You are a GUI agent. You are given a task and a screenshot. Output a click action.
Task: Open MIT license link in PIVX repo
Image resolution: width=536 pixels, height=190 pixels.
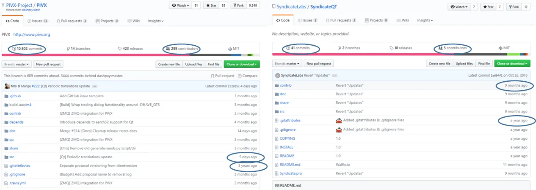(x=234, y=49)
